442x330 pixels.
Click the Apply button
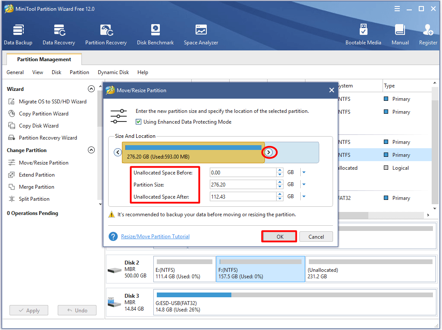point(29,311)
